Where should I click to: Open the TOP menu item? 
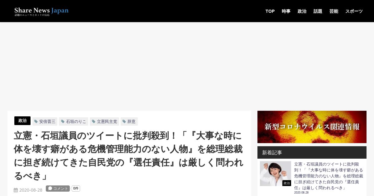tap(270, 11)
